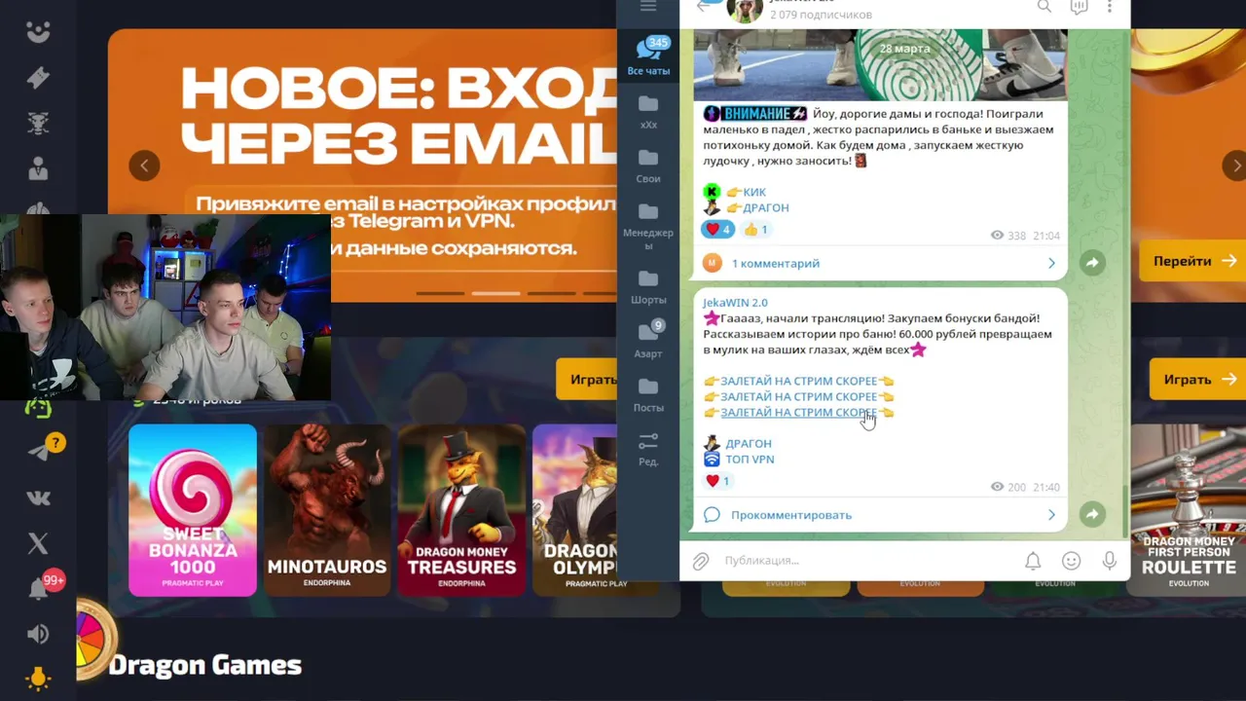Open Sweet Bonanza 1000 game tile

(193, 510)
